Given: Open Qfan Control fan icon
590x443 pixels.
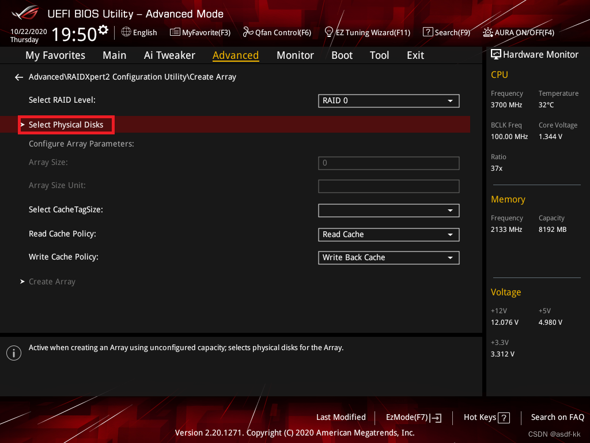Looking at the screenshot, I should pyautogui.click(x=248, y=32).
